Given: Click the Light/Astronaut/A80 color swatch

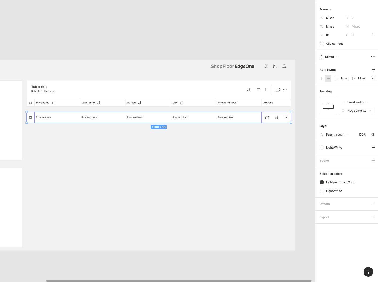Looking at the screenshot, I should 322,182.
